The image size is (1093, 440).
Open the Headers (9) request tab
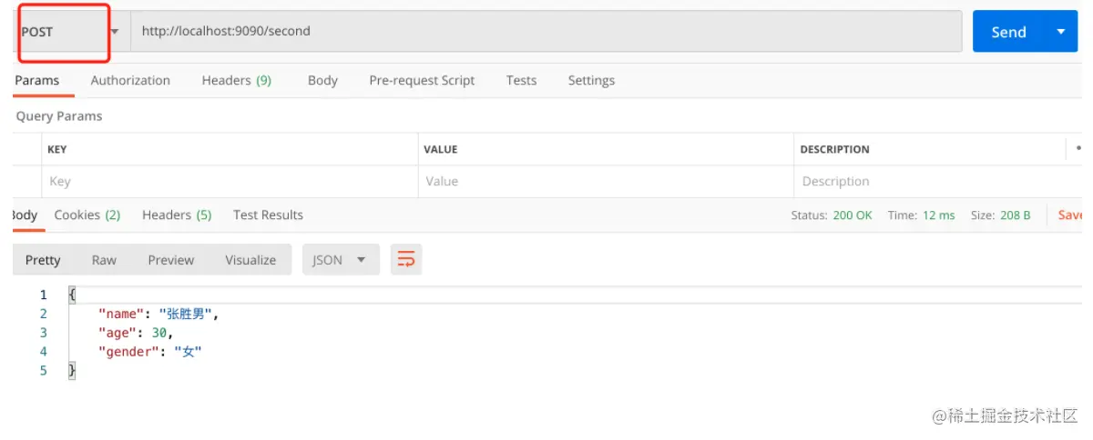pyautogui.click(x=237, y=80)
